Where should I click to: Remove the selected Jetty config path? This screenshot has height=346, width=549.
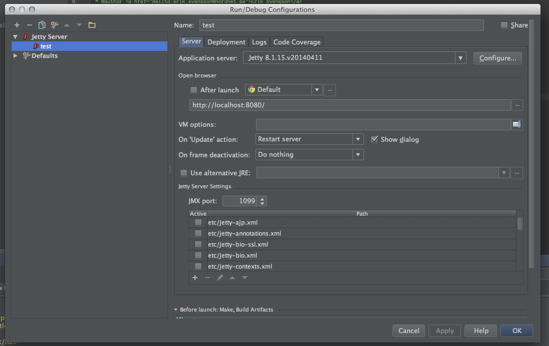[207, 278]
